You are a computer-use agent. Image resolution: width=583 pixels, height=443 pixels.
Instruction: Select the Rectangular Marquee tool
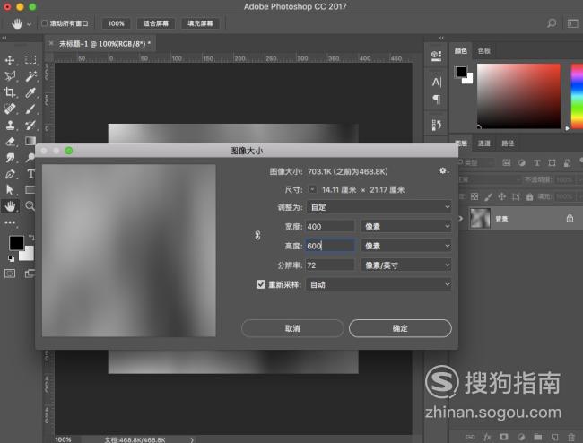pos(30,60)
